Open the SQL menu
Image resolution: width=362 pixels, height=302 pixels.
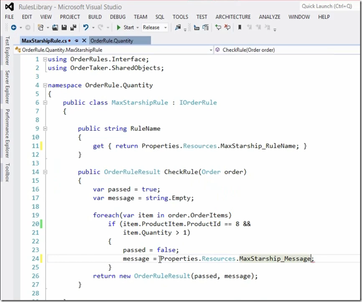(160, 17)
